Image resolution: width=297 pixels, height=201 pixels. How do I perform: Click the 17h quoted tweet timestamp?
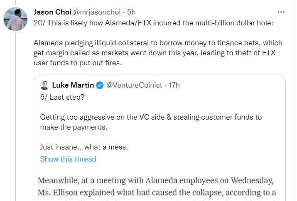click(174, 86)
